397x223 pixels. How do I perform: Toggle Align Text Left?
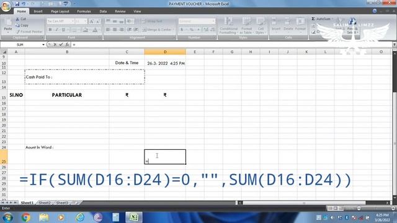click(x=108, y=30)
